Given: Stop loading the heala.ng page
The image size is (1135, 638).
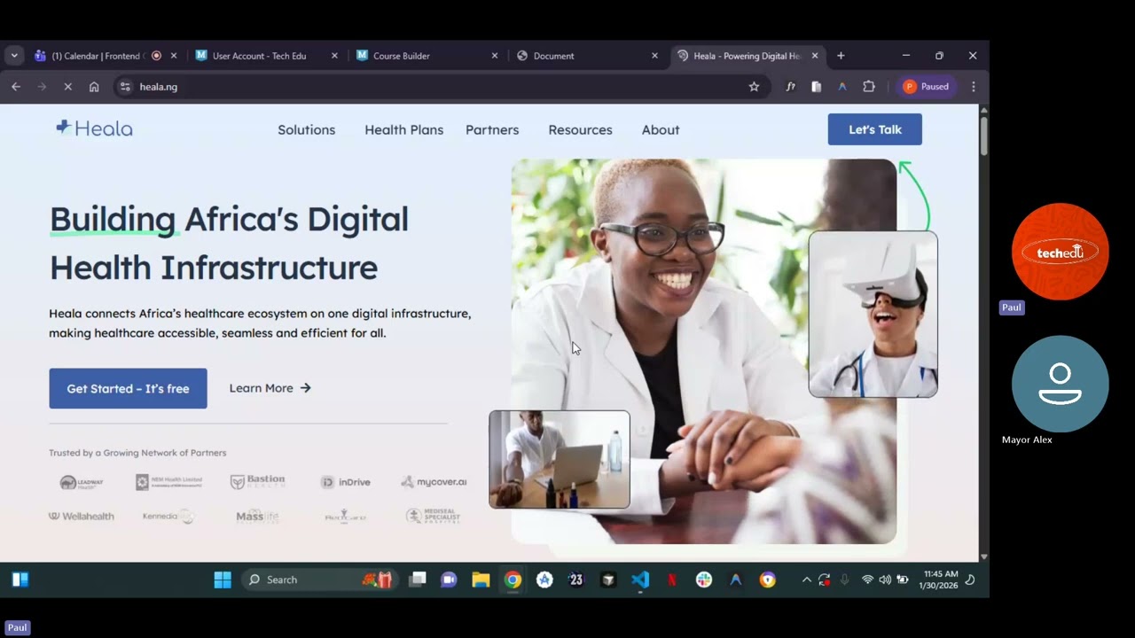Looking at the screenshot, I should click(67, 87).
